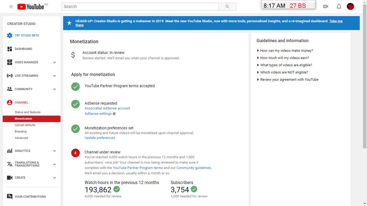
Task: Click the Community people icon
Action: (9, 89)
